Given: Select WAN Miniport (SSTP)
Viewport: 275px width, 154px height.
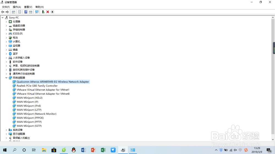Looking at the screenshot, I should click(x=29, y=126).
